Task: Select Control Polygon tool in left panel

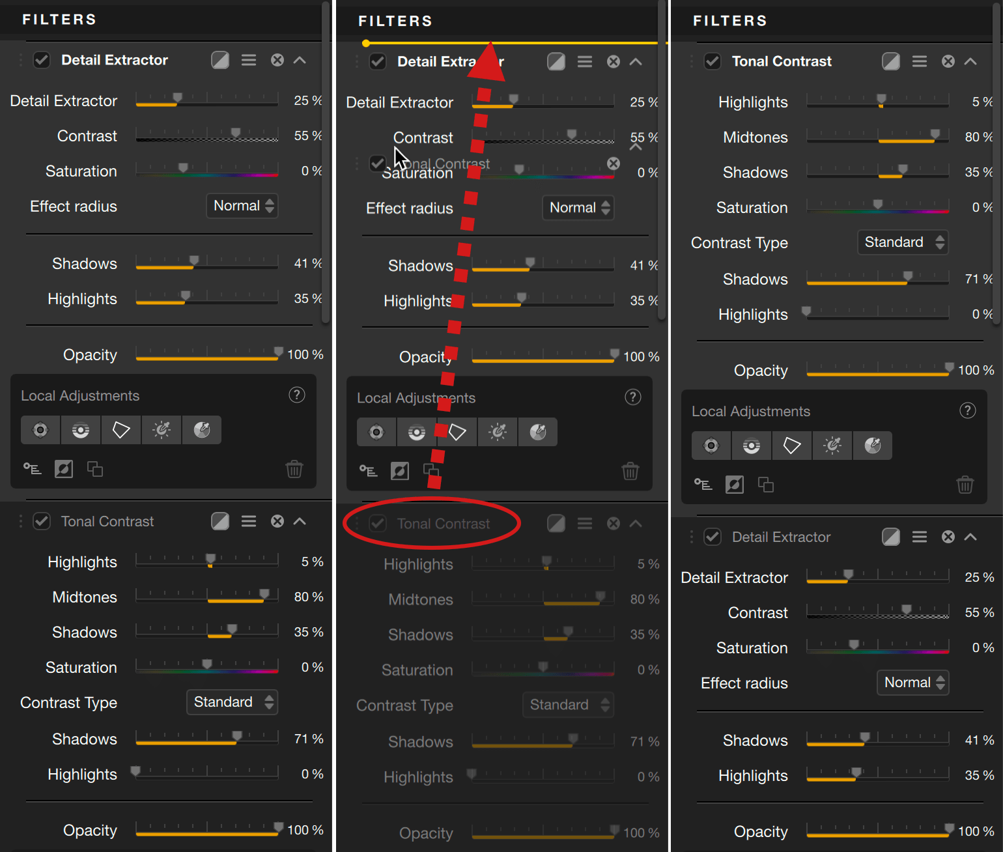Action: (121, 430)
